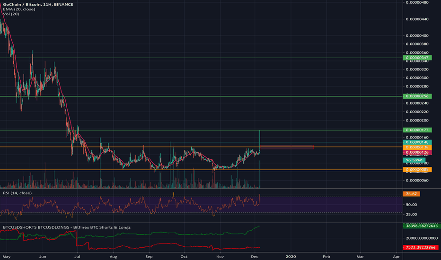Click the green 0.00000256 price label

[417, 96]
